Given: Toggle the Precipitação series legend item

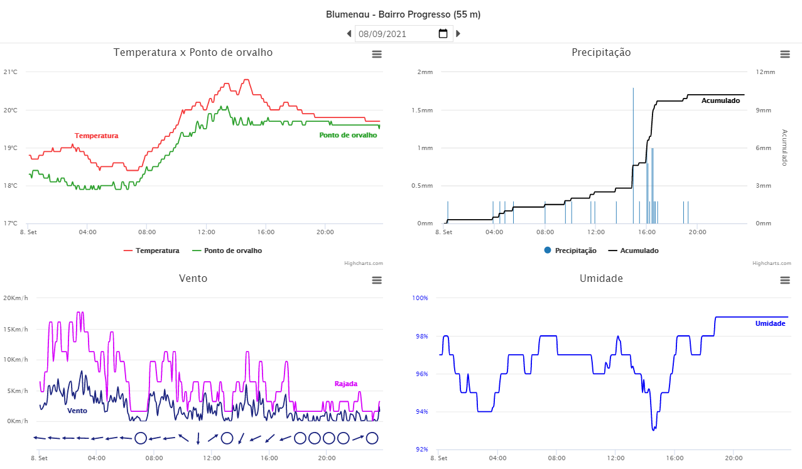Looking at the screenshot, I should pos(570,251).
